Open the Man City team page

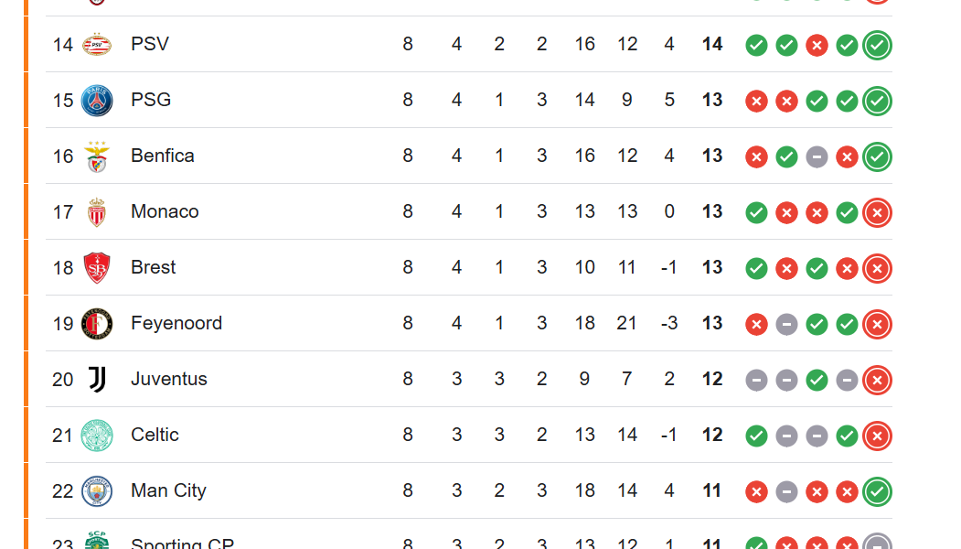[168, 490]
